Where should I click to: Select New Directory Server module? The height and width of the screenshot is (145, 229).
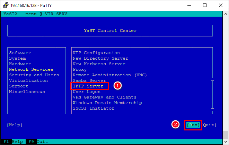tap(100, 58)
